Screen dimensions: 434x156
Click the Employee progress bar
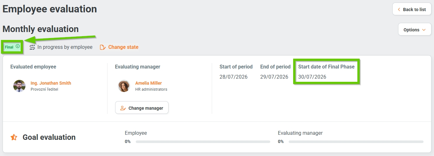click(203, 142)
